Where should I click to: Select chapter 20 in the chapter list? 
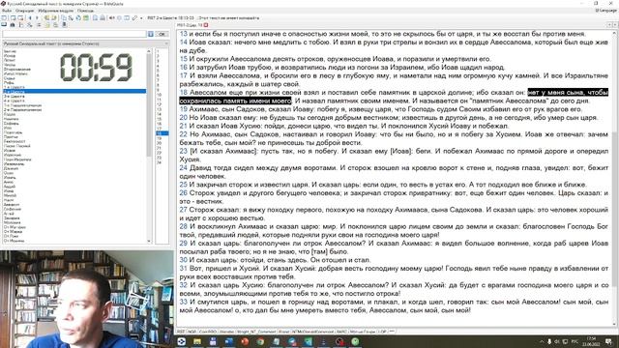[159, 143]
